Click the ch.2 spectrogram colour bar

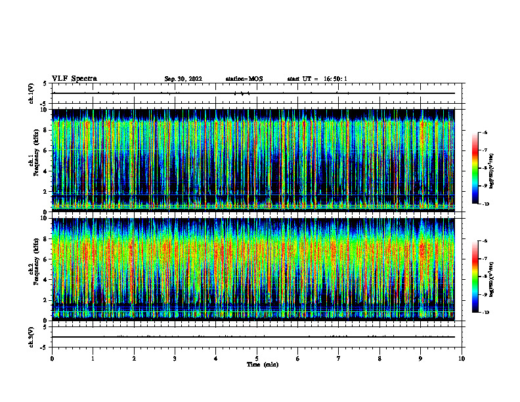click(x=475, y=277)
